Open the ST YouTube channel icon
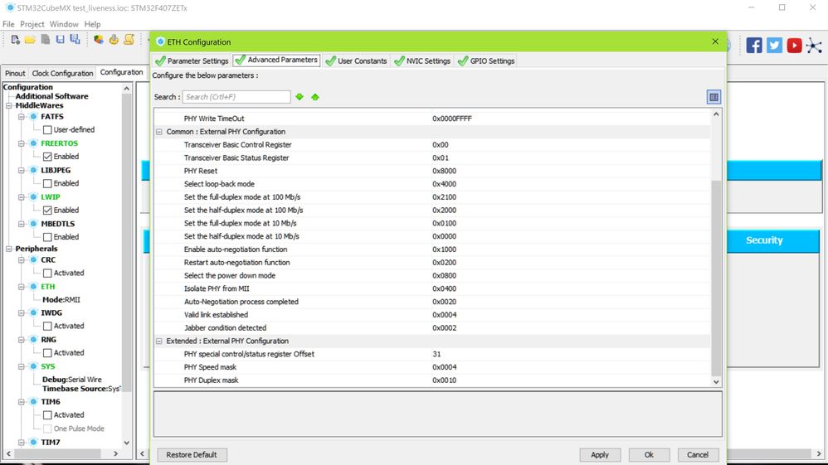The height and width of the screenshot is (465, 828). [x=794, y=46]
